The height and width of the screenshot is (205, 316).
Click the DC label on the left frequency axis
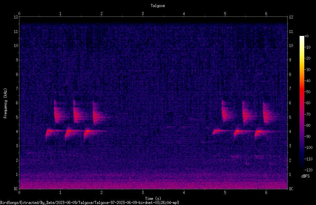coord(16,189)
